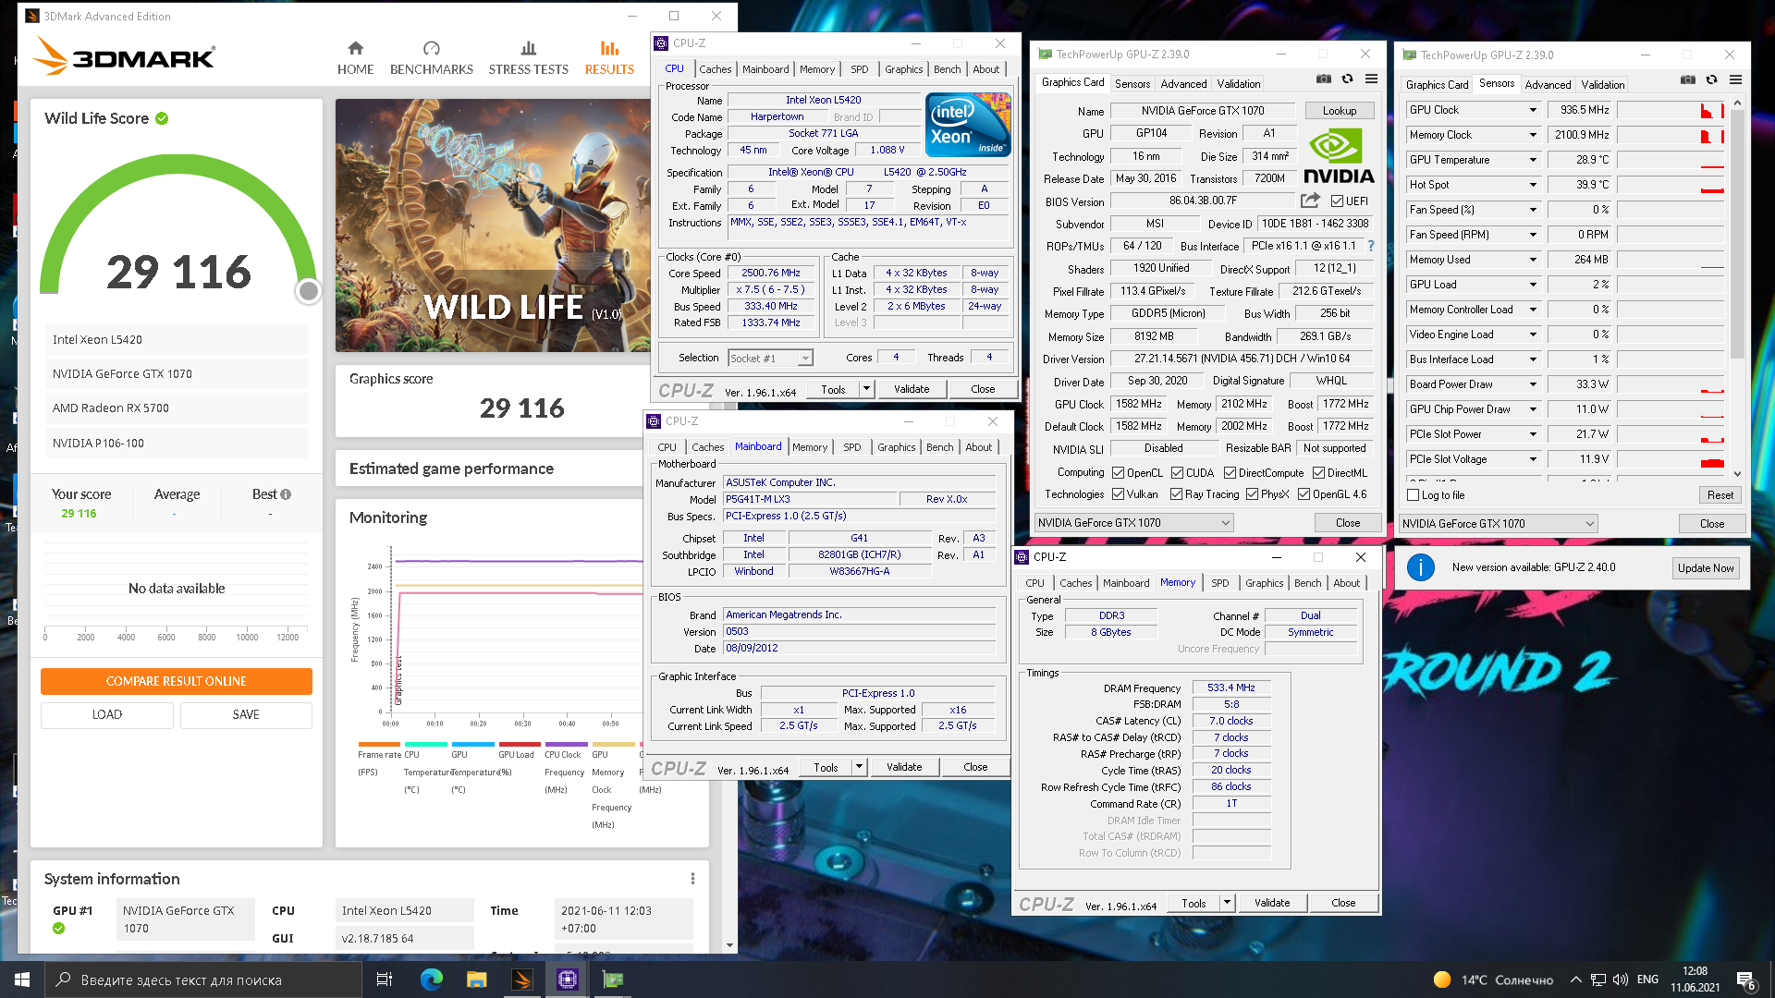Open Bench tab in CPU-Z Mainboard window
This screenshot has height=998, width=1775.
tap(939, 447)
